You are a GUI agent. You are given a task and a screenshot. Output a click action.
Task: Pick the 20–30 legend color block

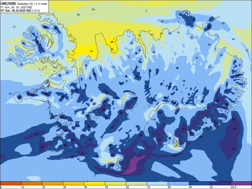[x=53, y=183]
